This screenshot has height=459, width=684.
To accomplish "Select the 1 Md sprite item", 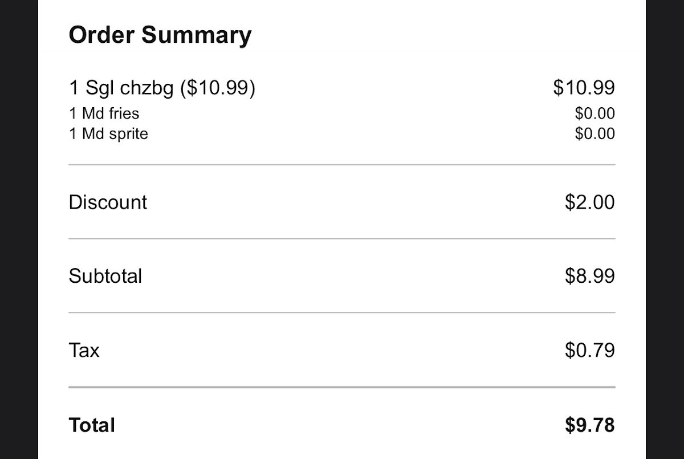I will (108, 134).
